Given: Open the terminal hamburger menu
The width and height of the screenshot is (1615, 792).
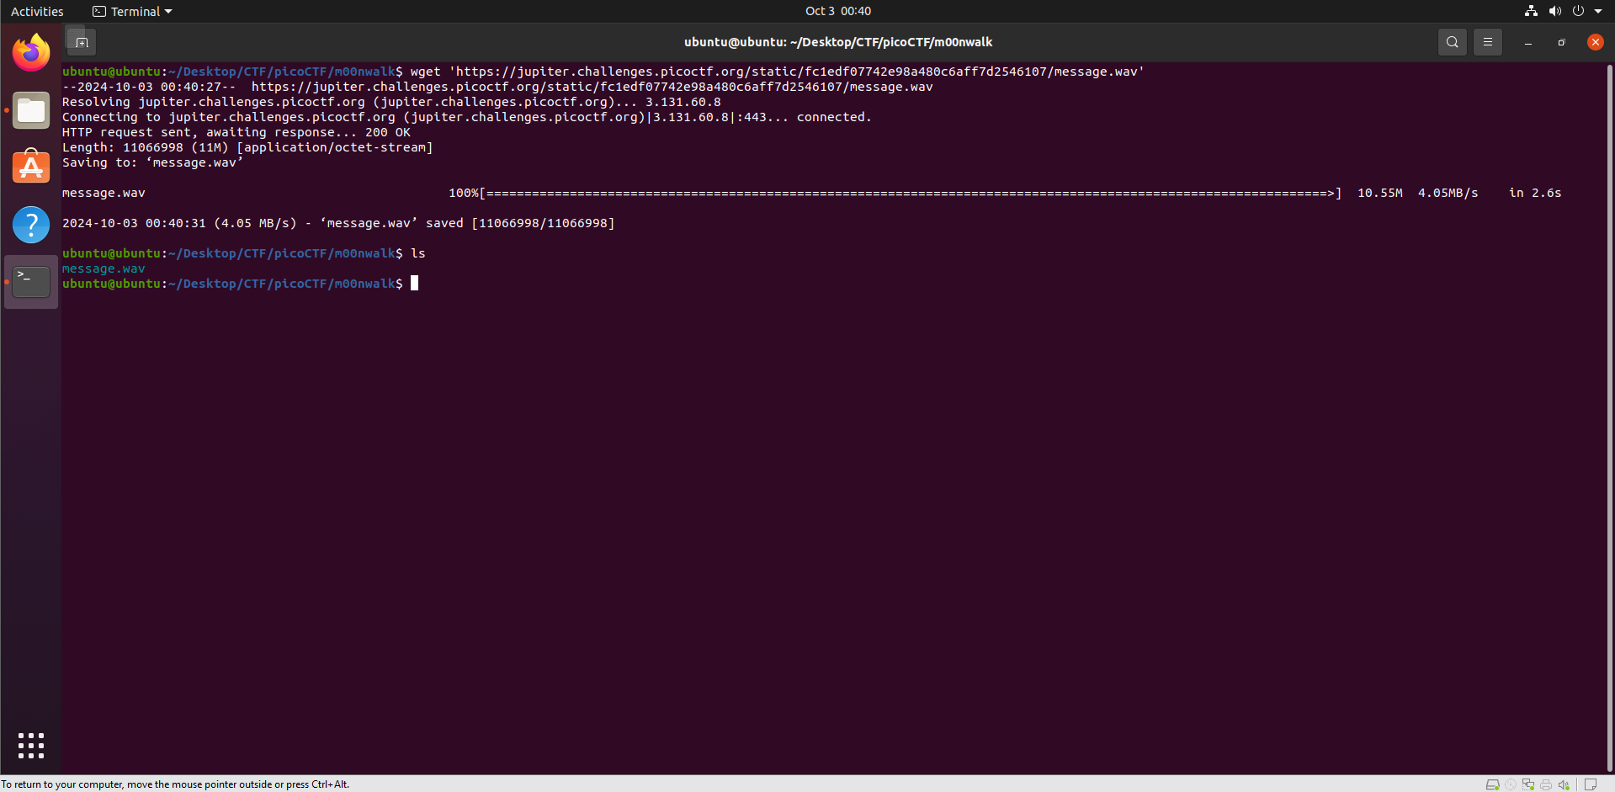Looking at the screenshot, I should point(1487,42).
